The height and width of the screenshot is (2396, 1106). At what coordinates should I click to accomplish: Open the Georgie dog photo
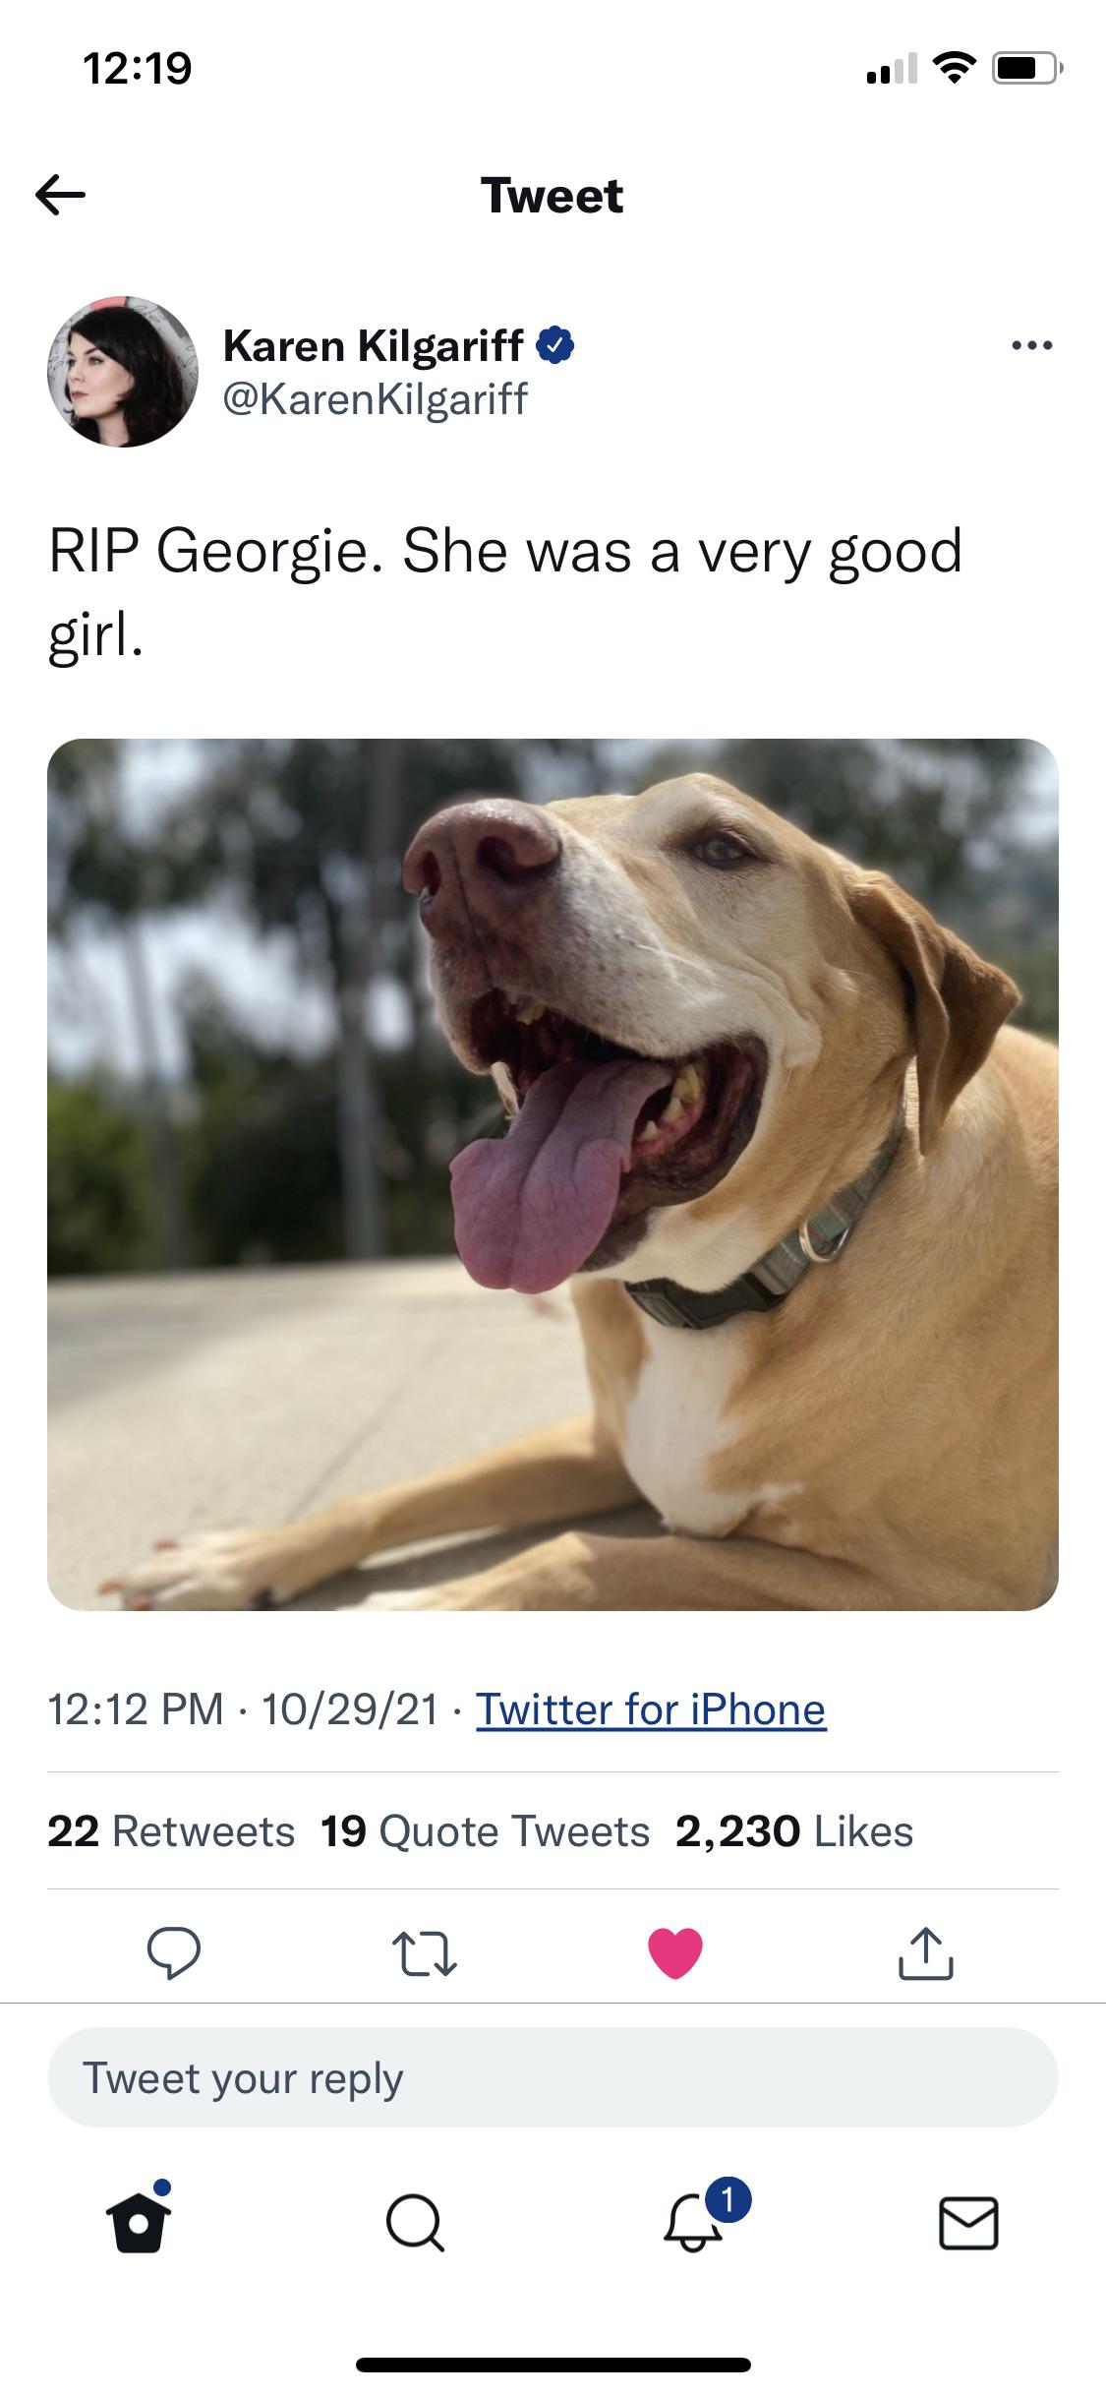(553, 1174)
